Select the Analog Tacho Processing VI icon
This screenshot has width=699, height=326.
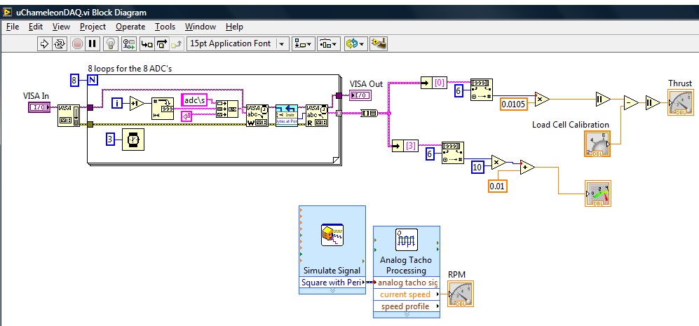[x=407, y=240]
